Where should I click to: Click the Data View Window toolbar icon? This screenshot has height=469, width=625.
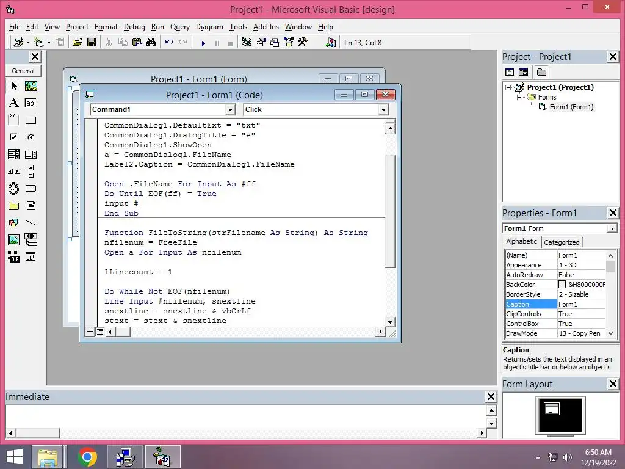[x=330, y=42]
